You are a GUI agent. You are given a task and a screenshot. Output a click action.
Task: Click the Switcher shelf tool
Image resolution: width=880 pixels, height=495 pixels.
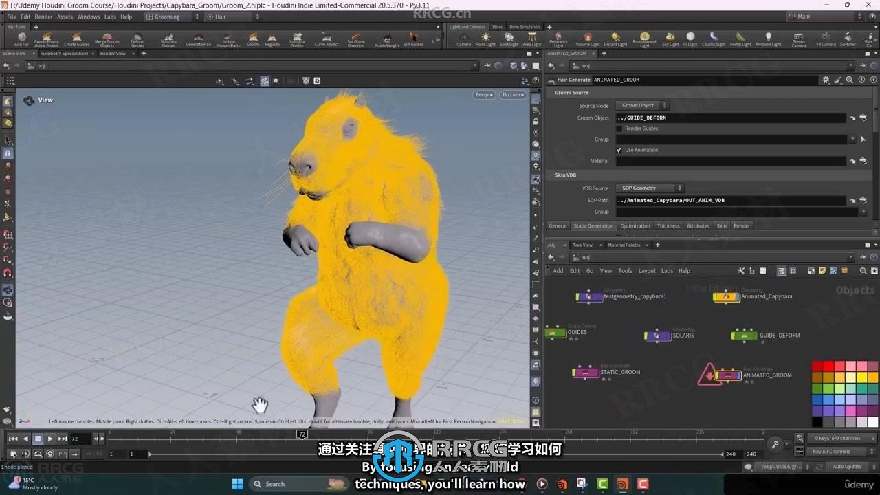(848, 40)
